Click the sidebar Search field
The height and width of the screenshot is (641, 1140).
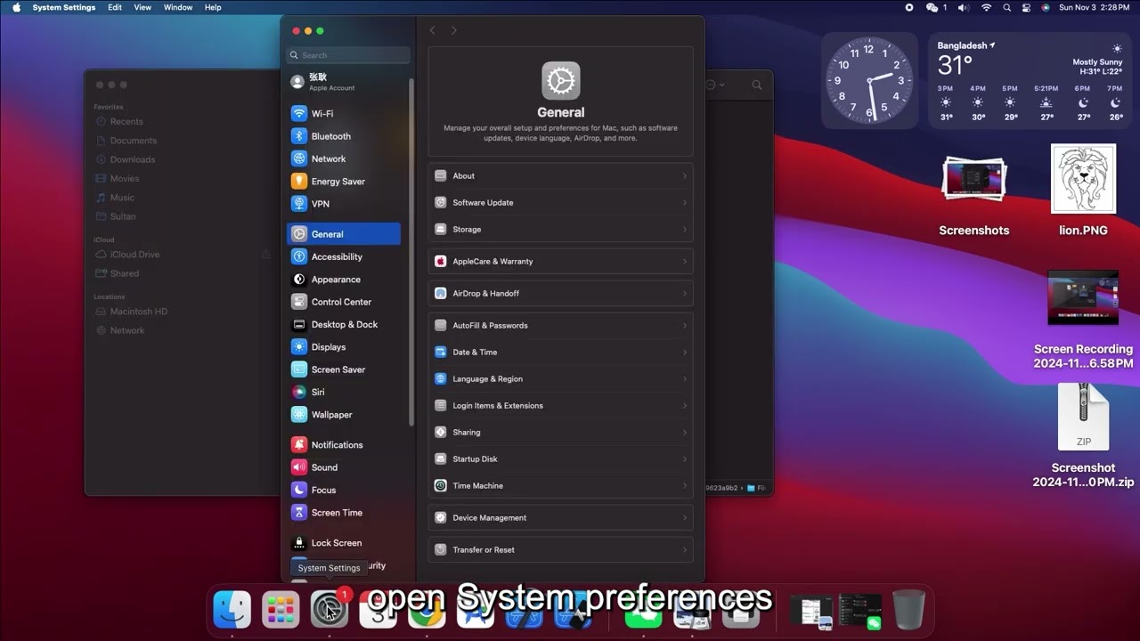point(348,55)
